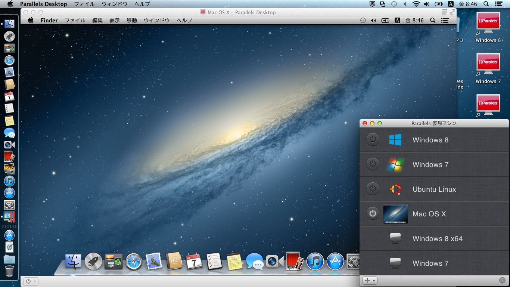Click the info icon in Parallels 仮想マシン window
This screenshot has height=287, width=510.
point(502,280)
